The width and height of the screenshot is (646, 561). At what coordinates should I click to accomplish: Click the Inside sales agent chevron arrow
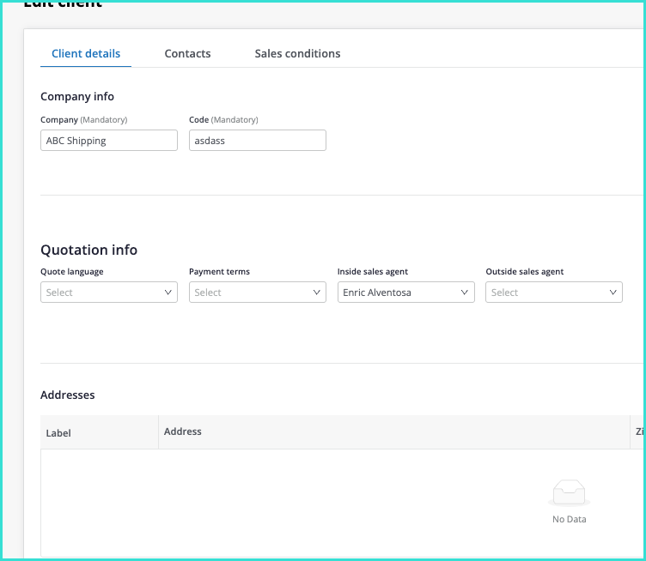click(x=466, y=293)
